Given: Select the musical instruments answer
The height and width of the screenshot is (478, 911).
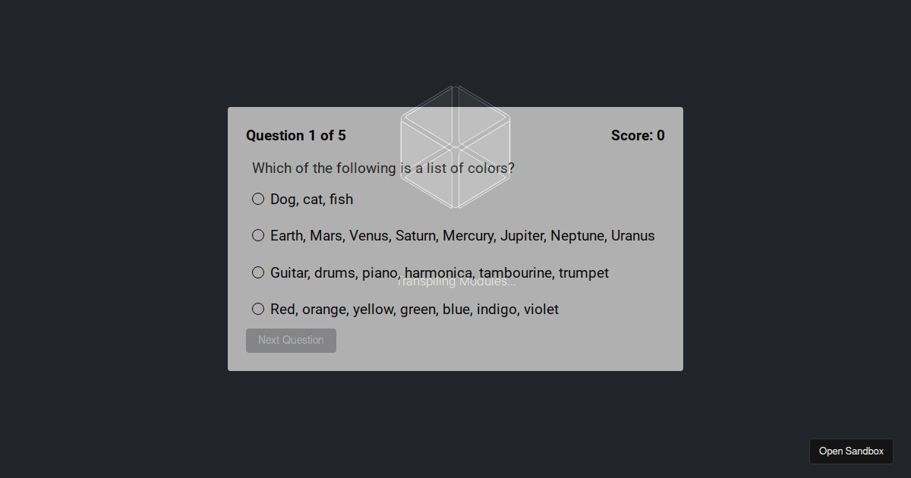Looking at the screenshot, I should [258, 272].
